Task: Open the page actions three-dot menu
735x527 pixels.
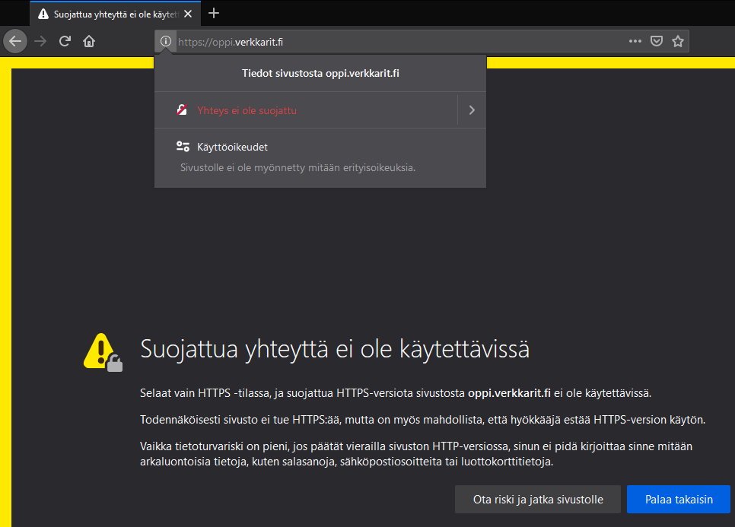Action: point(635,41)
